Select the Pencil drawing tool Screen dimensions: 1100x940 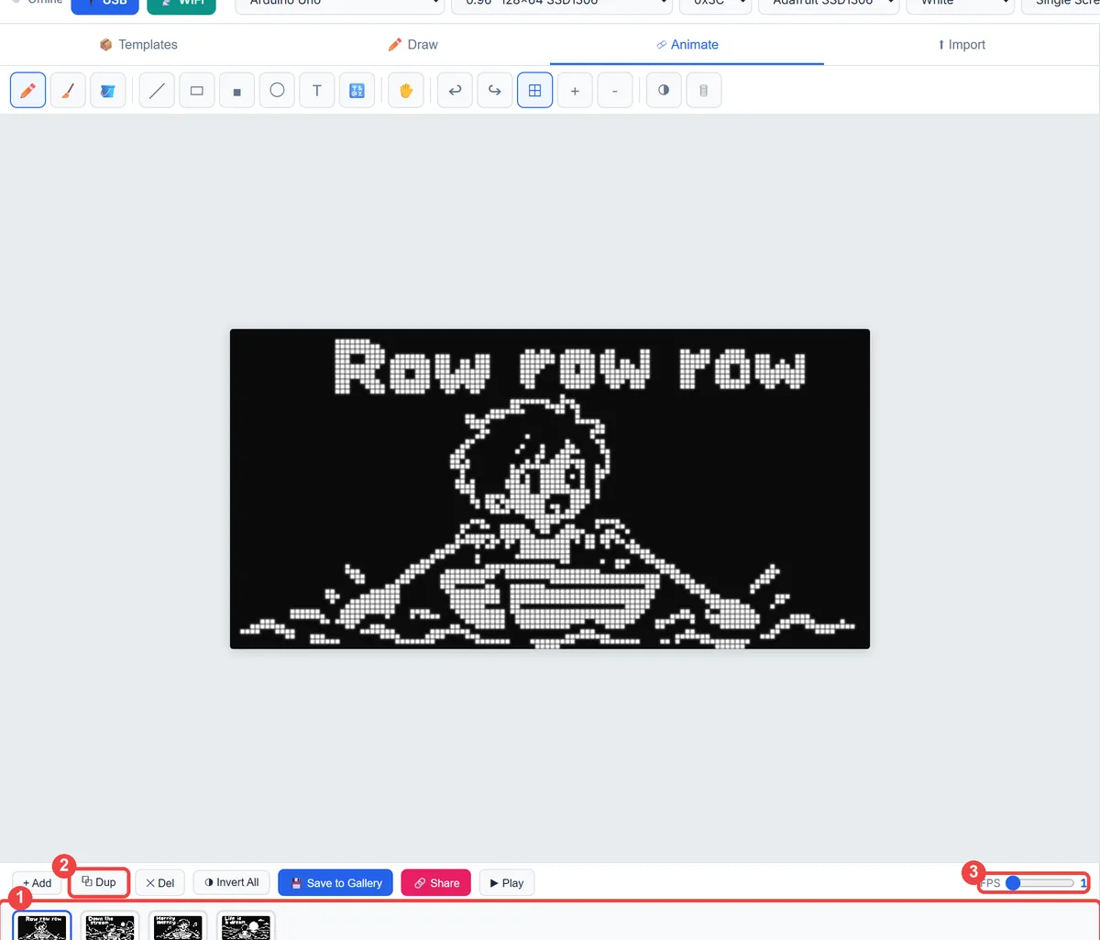coord(28,91)
